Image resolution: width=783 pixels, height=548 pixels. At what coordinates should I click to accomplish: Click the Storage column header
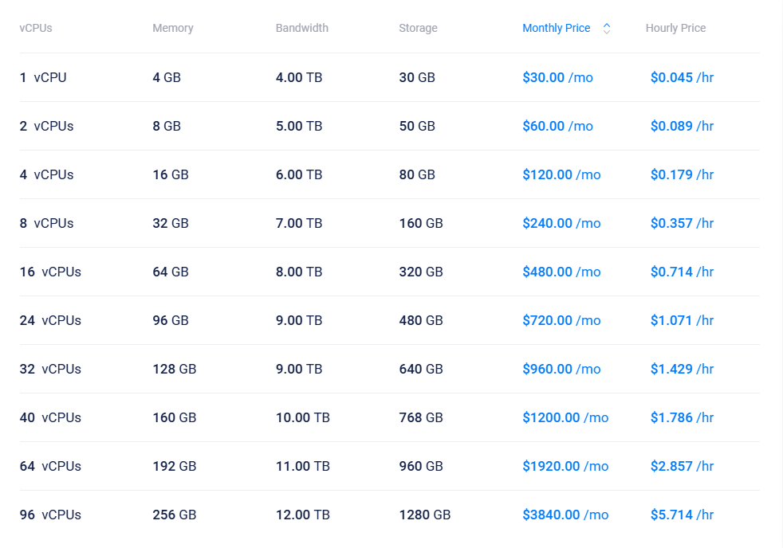coord(418,28)
